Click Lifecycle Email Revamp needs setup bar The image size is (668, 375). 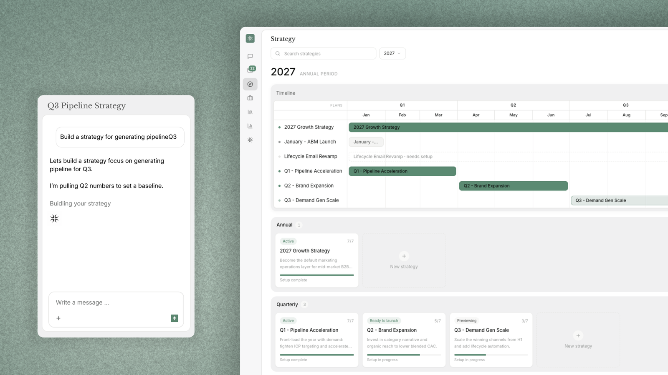tap(508, 157)
